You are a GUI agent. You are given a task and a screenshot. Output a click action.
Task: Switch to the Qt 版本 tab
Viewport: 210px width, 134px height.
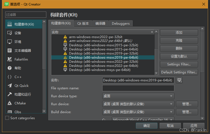[83, 24]
